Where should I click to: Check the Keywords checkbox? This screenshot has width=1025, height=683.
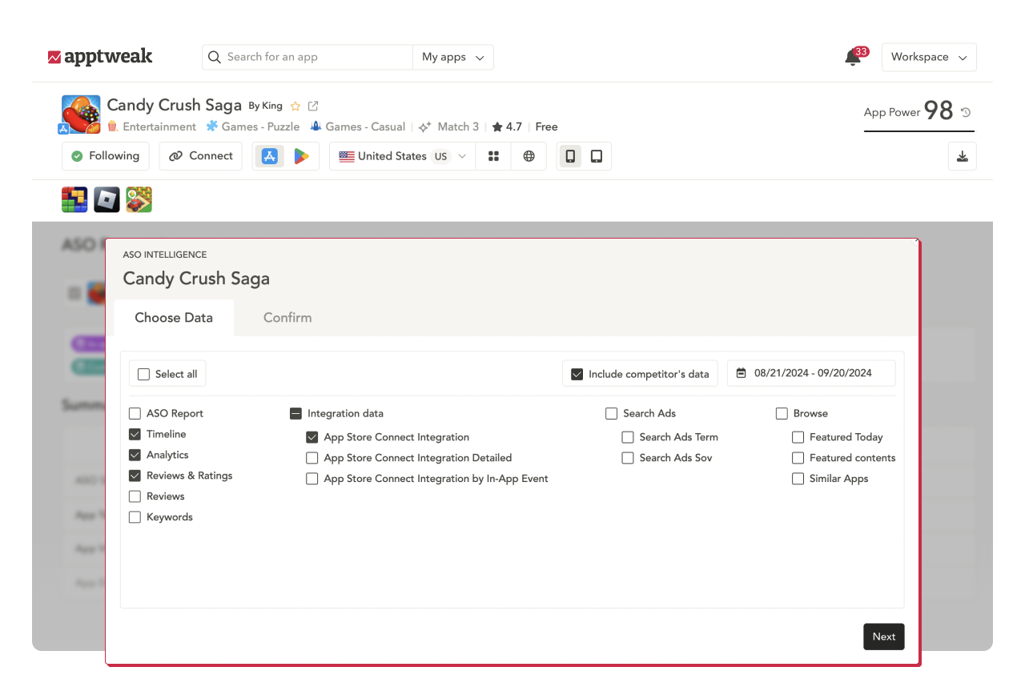(135, 517)
